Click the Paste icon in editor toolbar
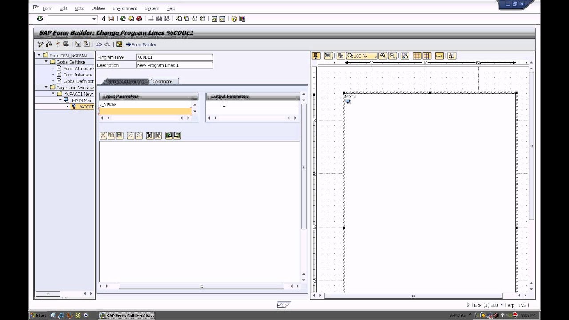 click(x=119, y=136)
